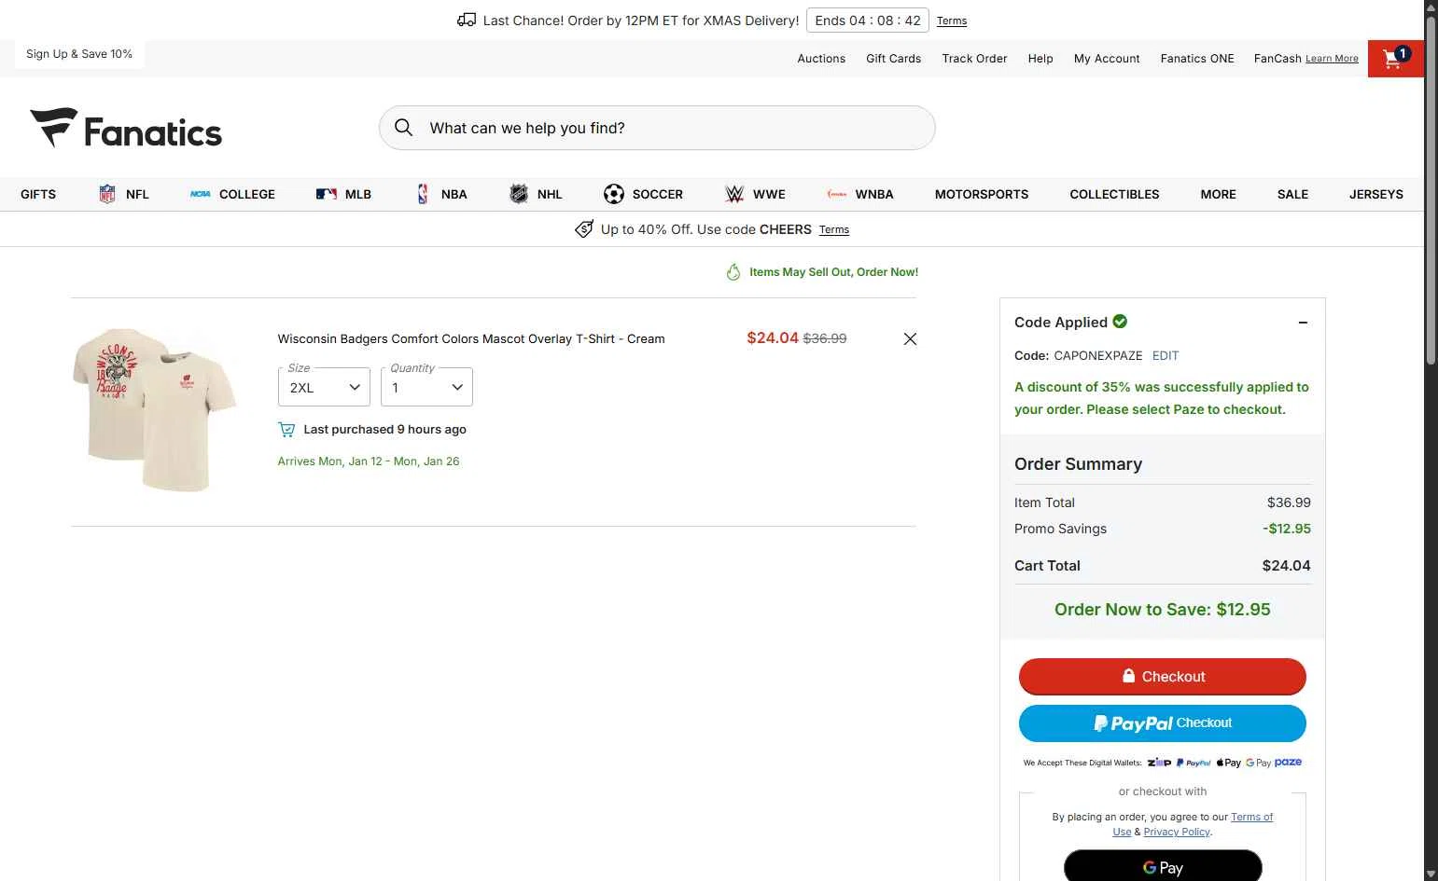Click the WWE logo icon
The image size is (1438, 881).
click(734, 194)
